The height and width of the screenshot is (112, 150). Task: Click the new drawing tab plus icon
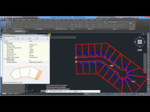[27, 31]
